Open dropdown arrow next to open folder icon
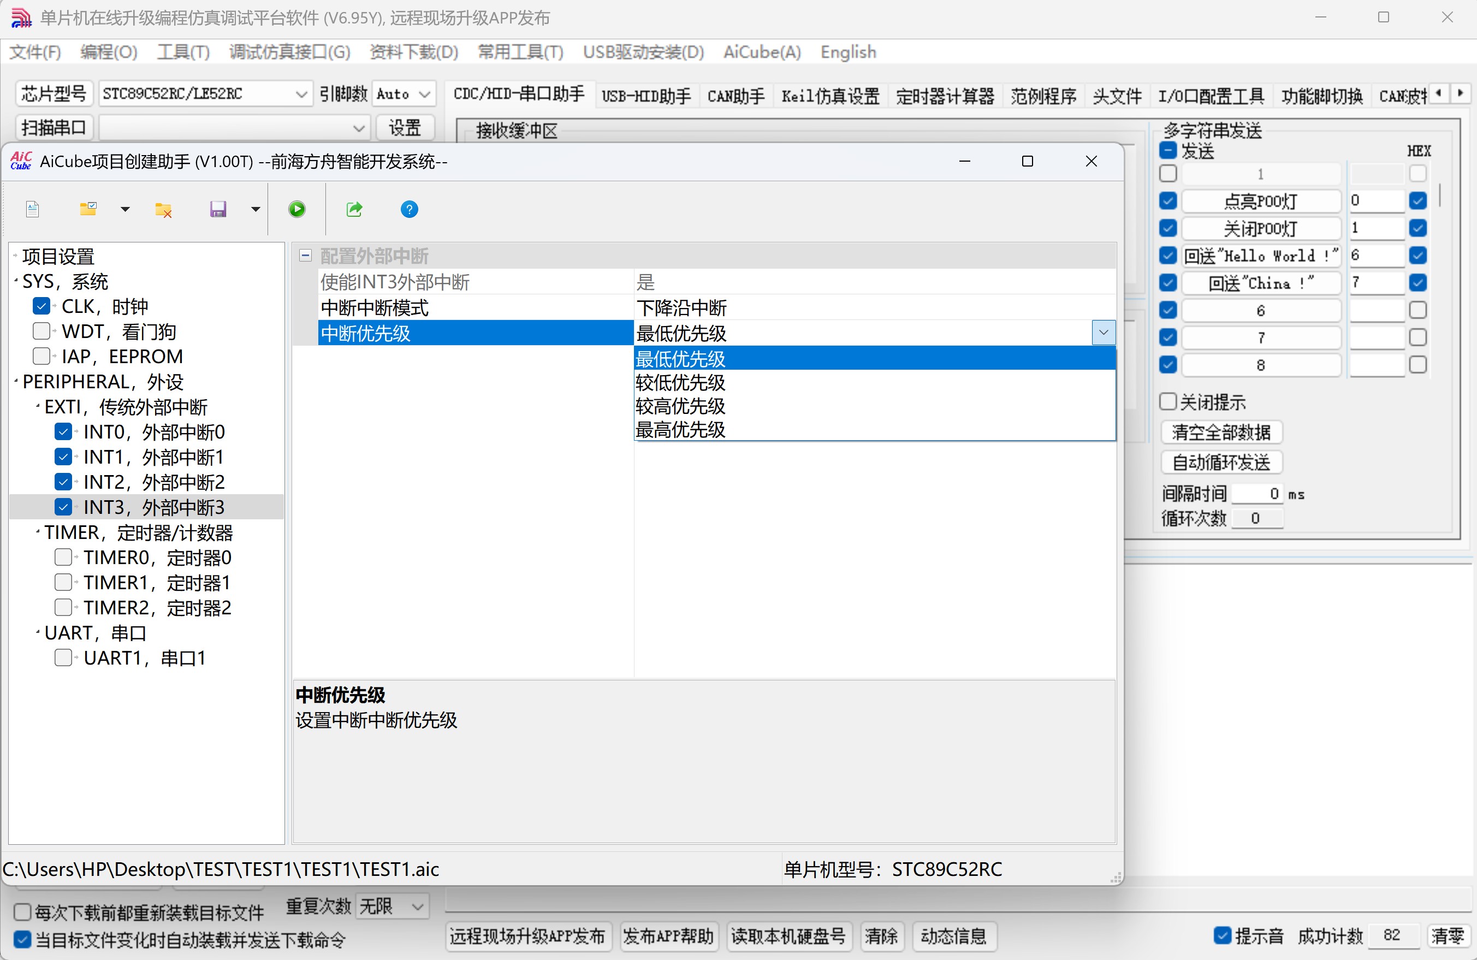 pos(126,209)
